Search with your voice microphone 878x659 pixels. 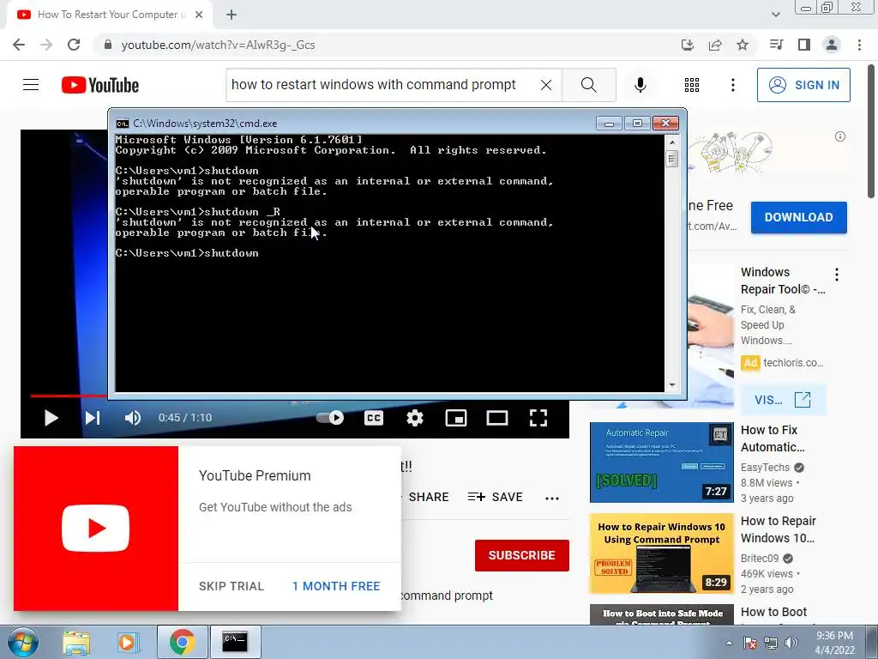pyautogui.click(x=640, y=85)
